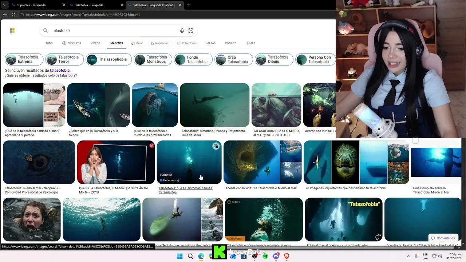466x262 pixels.
Task: Open the swimmer over deep water thumbnail
Action: click(x=215, y=105)
